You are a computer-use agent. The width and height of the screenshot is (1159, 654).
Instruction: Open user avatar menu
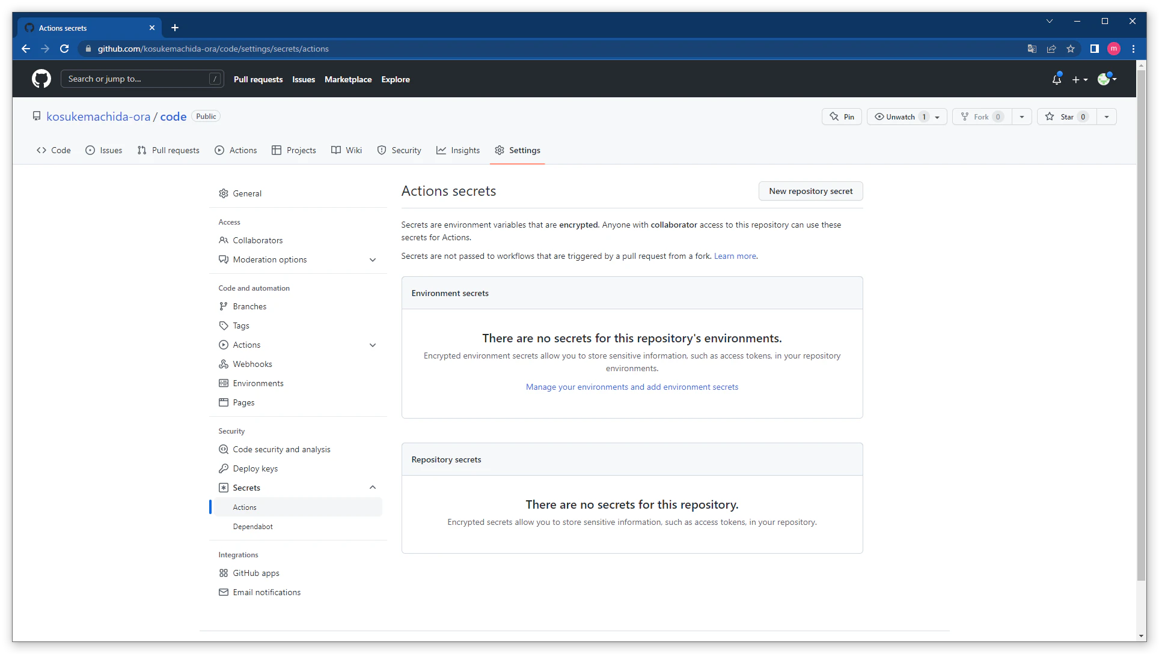coord(1107,79)
